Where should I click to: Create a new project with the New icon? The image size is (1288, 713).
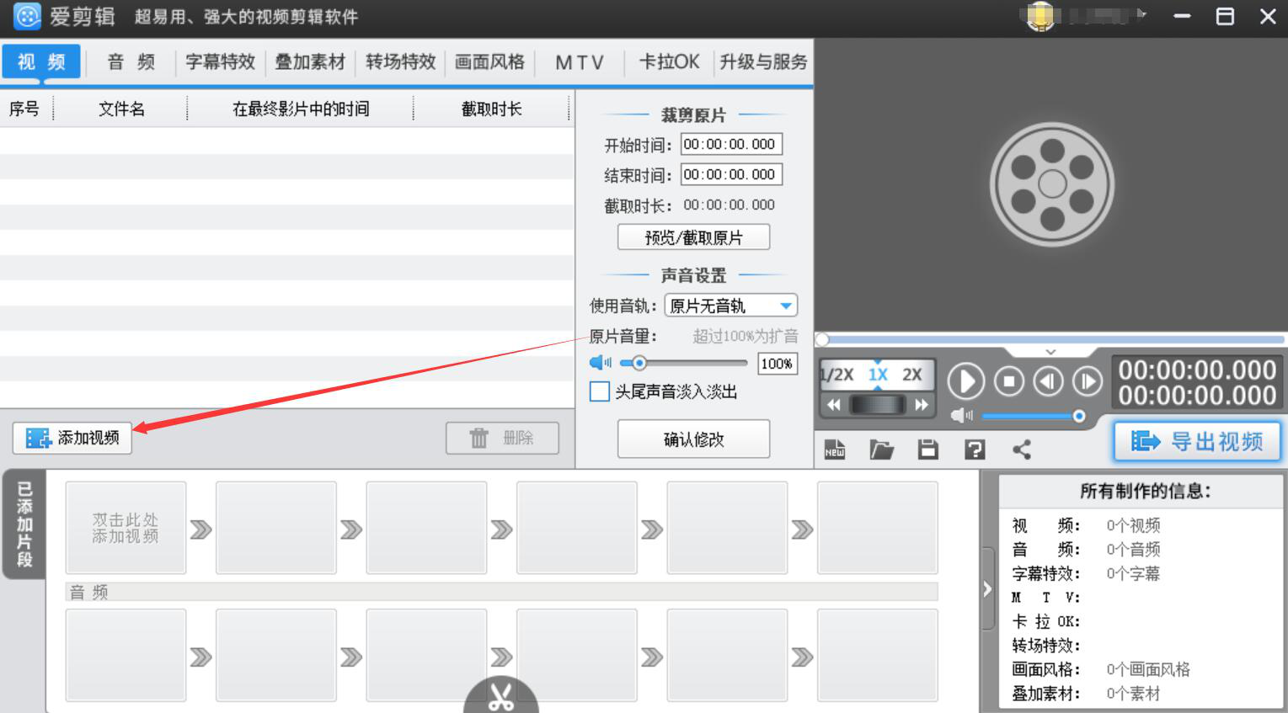pyautogui.click(x=835, y=450)
